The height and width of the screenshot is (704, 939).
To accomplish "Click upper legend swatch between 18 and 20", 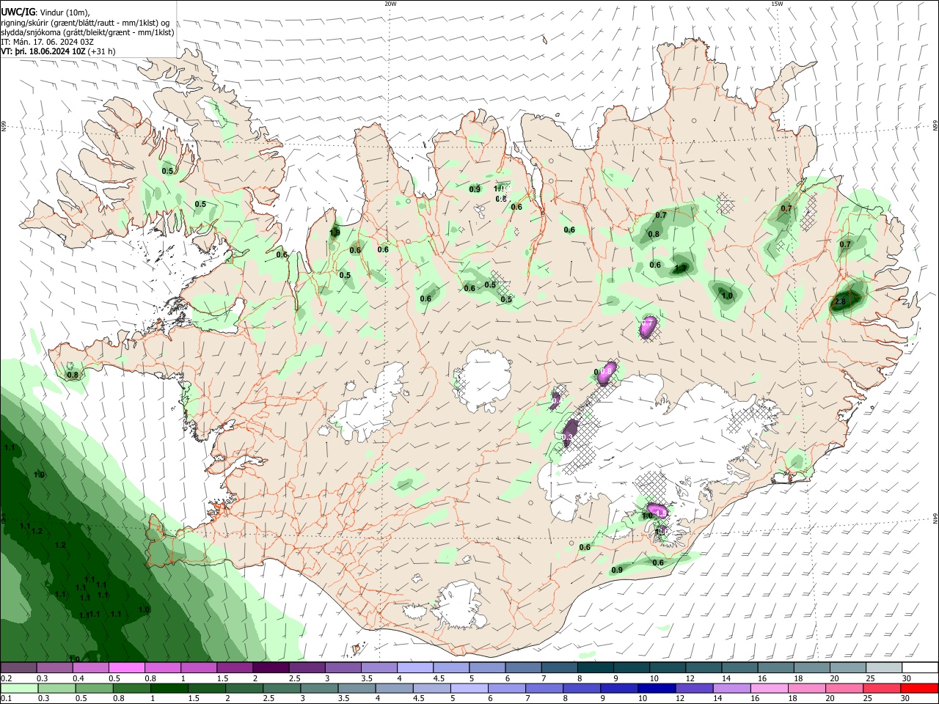I will click(812, 667).
